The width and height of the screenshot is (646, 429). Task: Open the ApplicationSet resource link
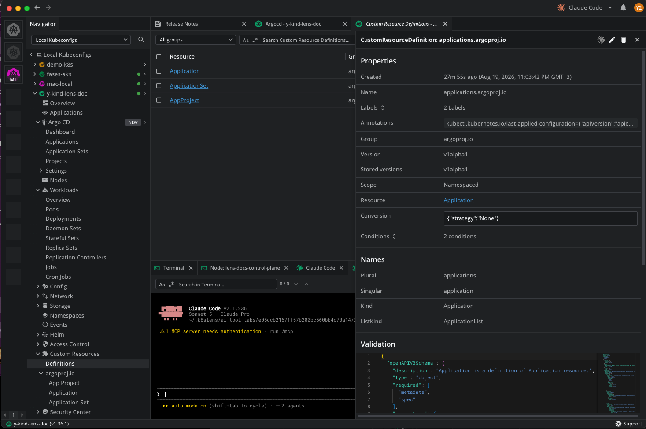[189, 85]
